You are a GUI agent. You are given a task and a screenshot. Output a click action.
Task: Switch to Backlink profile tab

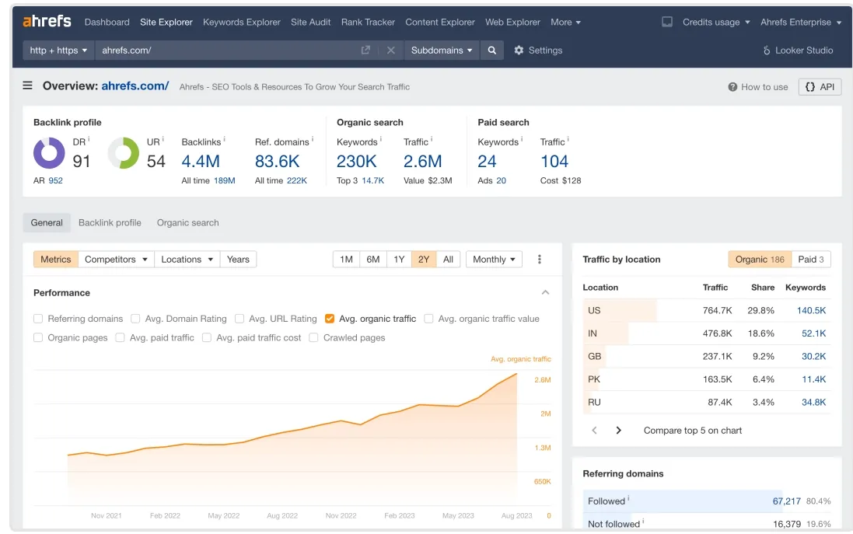click(x=110, y=223)
